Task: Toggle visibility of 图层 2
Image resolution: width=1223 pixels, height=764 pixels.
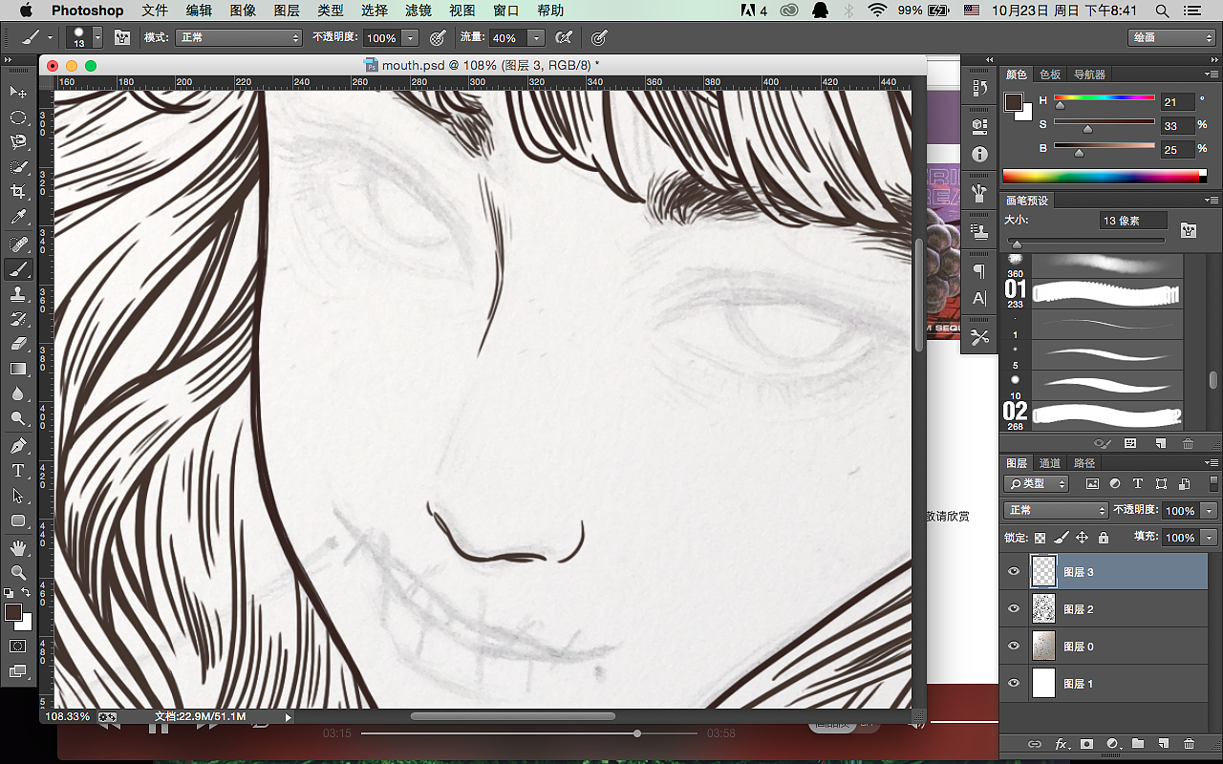Action: pos(1014,609)
